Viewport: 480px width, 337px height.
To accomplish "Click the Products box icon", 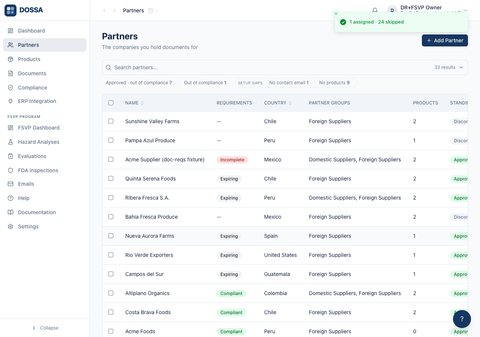I will tap(10, 59).
